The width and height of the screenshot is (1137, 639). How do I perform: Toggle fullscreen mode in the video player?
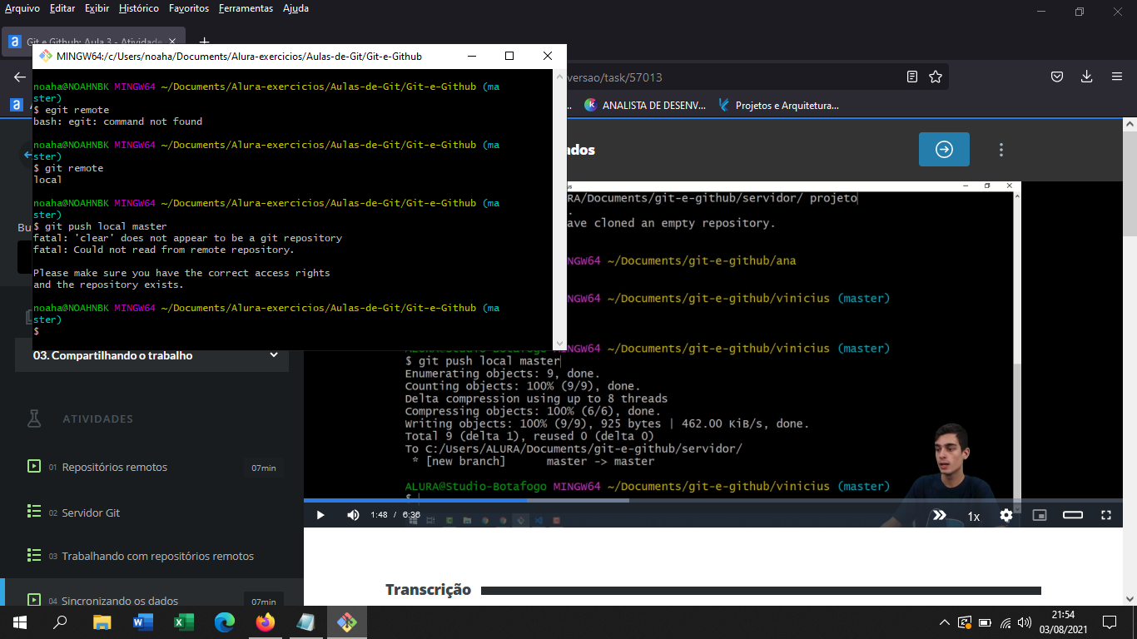click(x=1106, y=516)
